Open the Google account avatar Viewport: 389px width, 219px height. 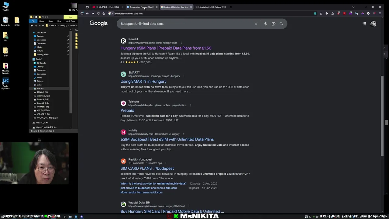point(373,24)
